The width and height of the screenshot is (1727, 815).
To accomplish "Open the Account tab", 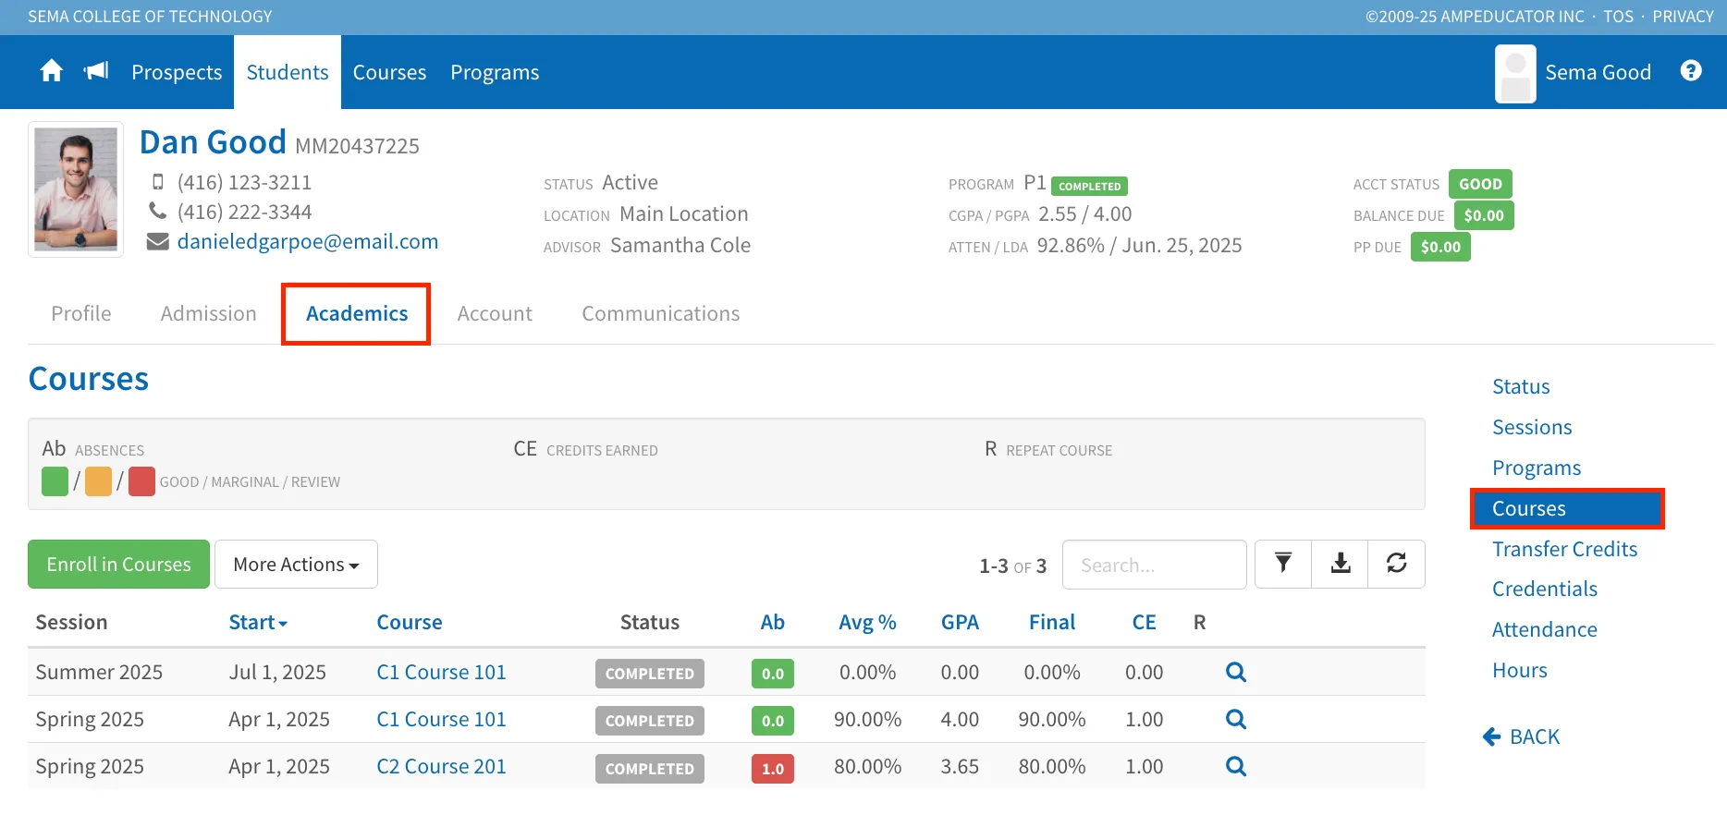I will tap(495, 314).
